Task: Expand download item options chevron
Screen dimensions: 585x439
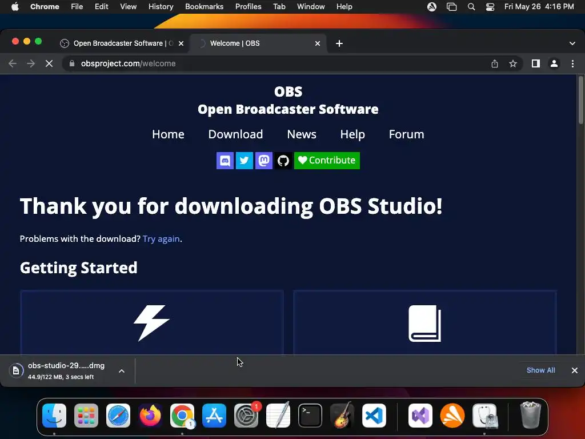Action: (x=122, y=370)
